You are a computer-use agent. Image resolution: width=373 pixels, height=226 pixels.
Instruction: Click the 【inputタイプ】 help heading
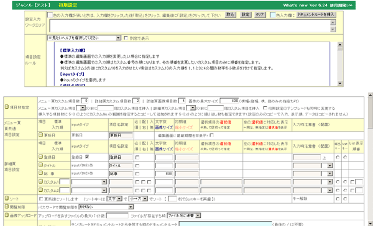point(72,74)
